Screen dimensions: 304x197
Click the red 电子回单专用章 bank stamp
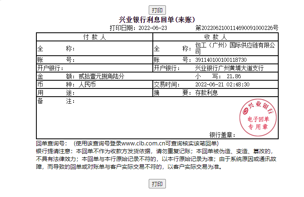[x=258, y=118]
